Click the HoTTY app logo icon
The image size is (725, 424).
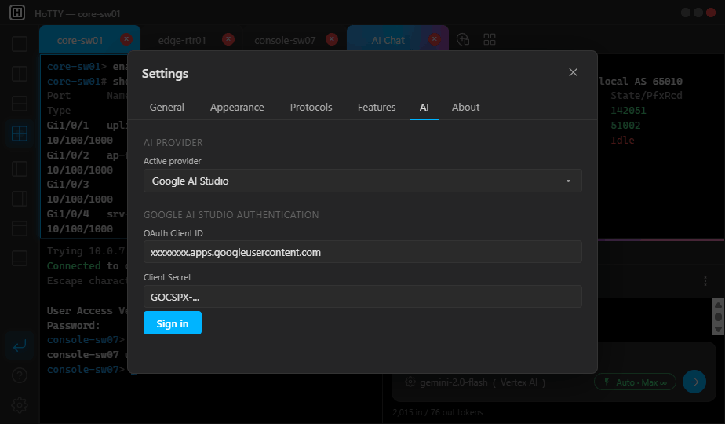(17, 13)
